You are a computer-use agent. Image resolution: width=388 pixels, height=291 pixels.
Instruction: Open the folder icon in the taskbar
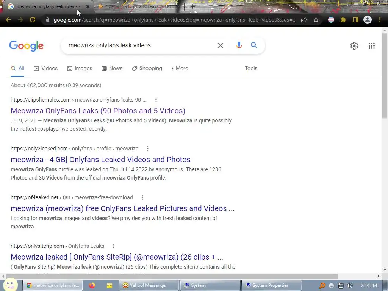[x=110, y=285]
